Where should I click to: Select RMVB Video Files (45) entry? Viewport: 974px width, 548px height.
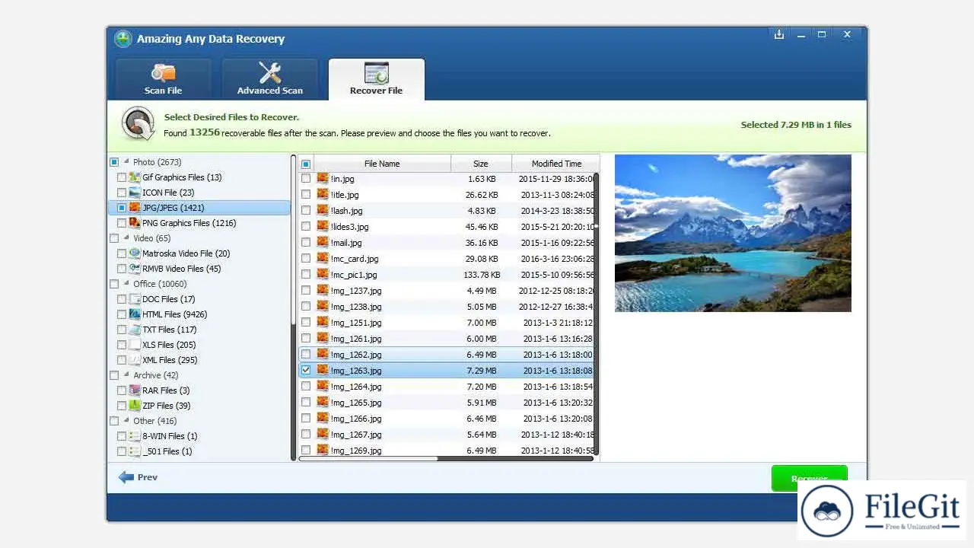(182, 269)
